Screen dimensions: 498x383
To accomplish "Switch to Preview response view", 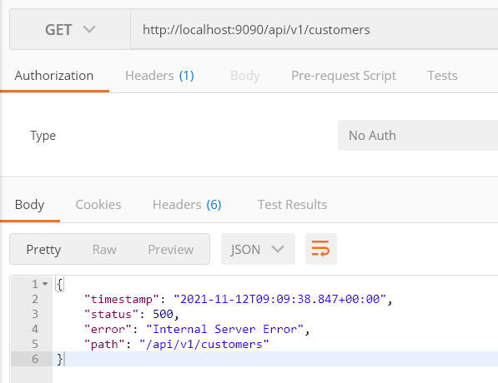I will pyautogui.click(x=170, y=250).
